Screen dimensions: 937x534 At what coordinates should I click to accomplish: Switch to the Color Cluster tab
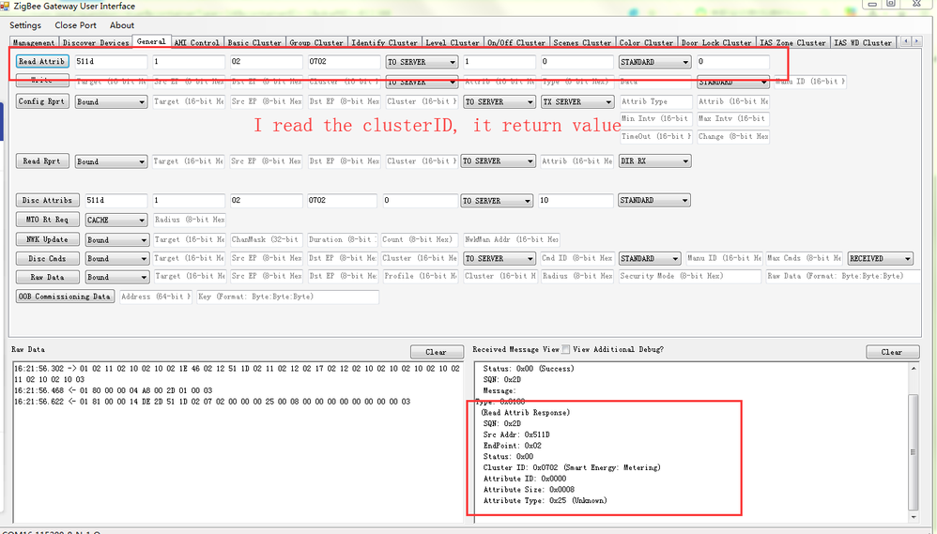coord(646,42)
